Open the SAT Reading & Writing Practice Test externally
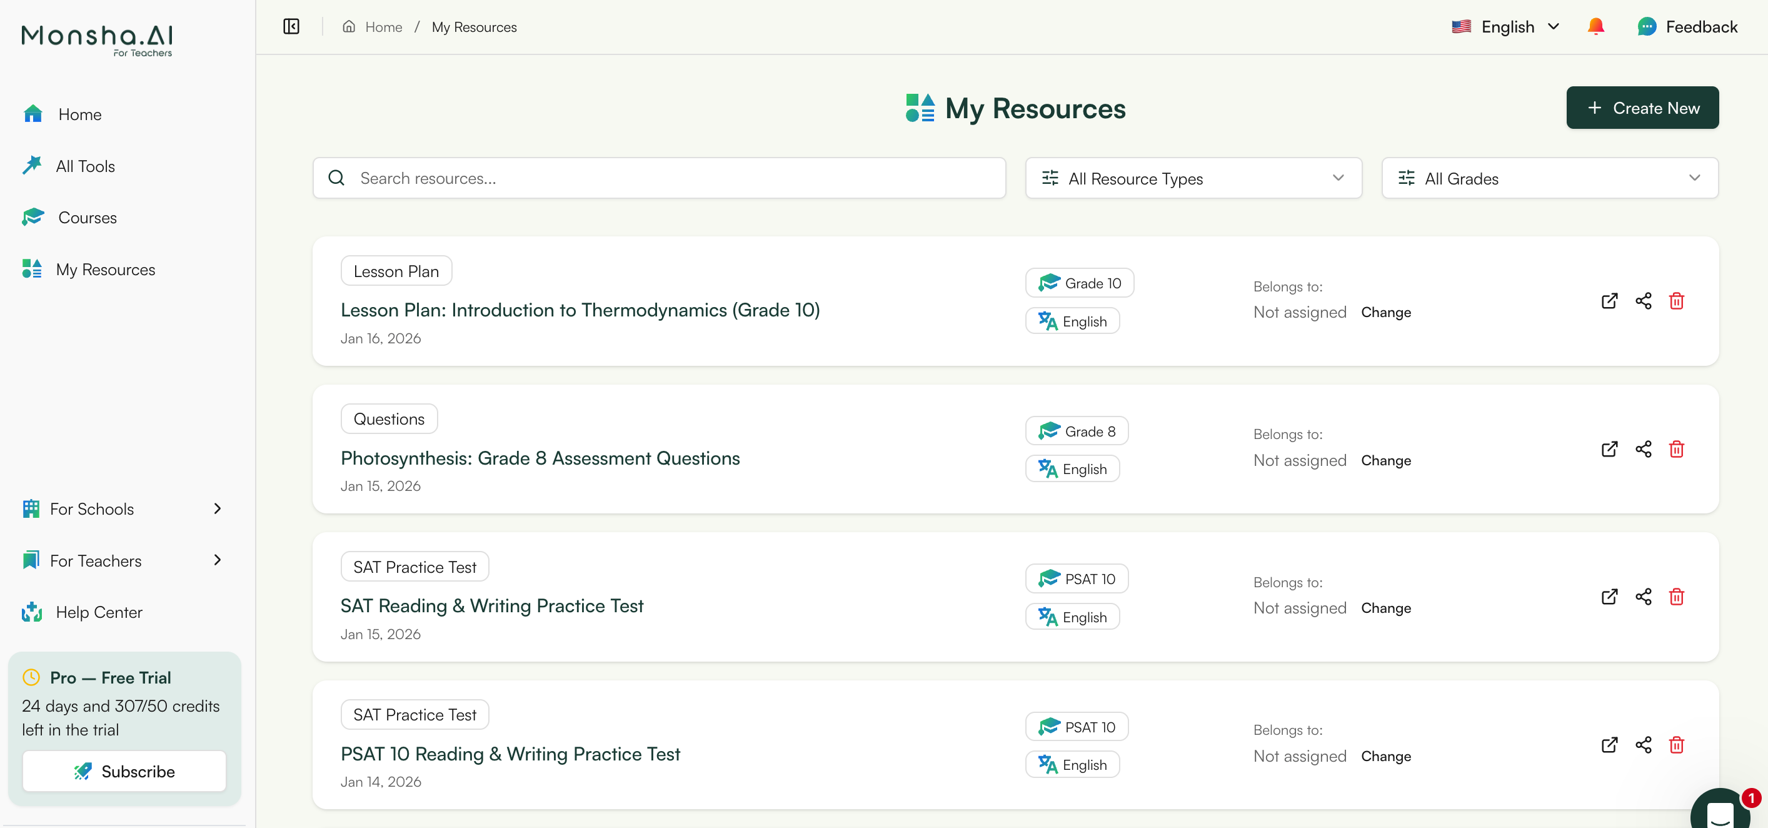The height and width of the screenshot is (828, 1768). (1609, 597)
